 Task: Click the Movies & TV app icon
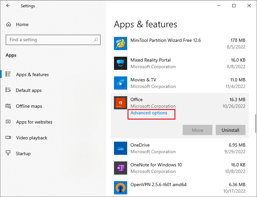point(121,83)
